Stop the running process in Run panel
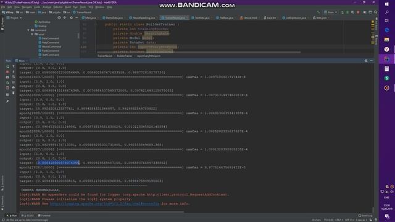The image size is (395, 222). click(7, 72)
